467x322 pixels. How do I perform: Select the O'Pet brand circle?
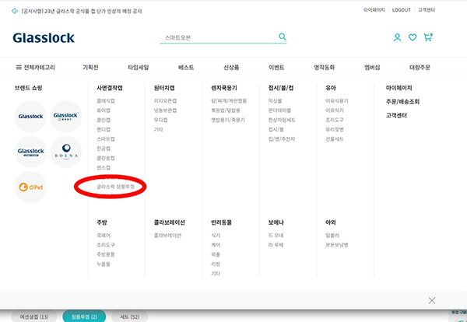[x=30, y=187]
